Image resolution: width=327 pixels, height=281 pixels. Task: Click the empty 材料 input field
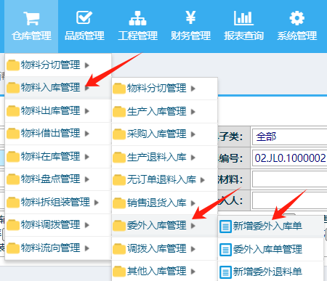[x=289, y=179]
